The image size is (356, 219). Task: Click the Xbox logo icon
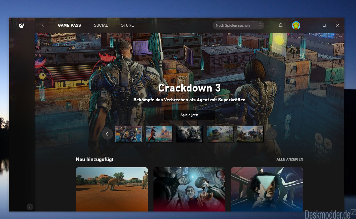(22, 25)
